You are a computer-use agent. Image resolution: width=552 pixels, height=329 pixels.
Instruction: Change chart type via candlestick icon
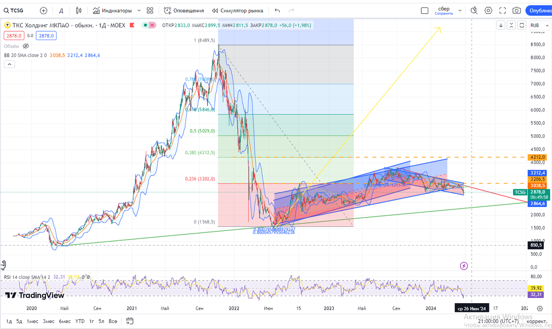79,10
